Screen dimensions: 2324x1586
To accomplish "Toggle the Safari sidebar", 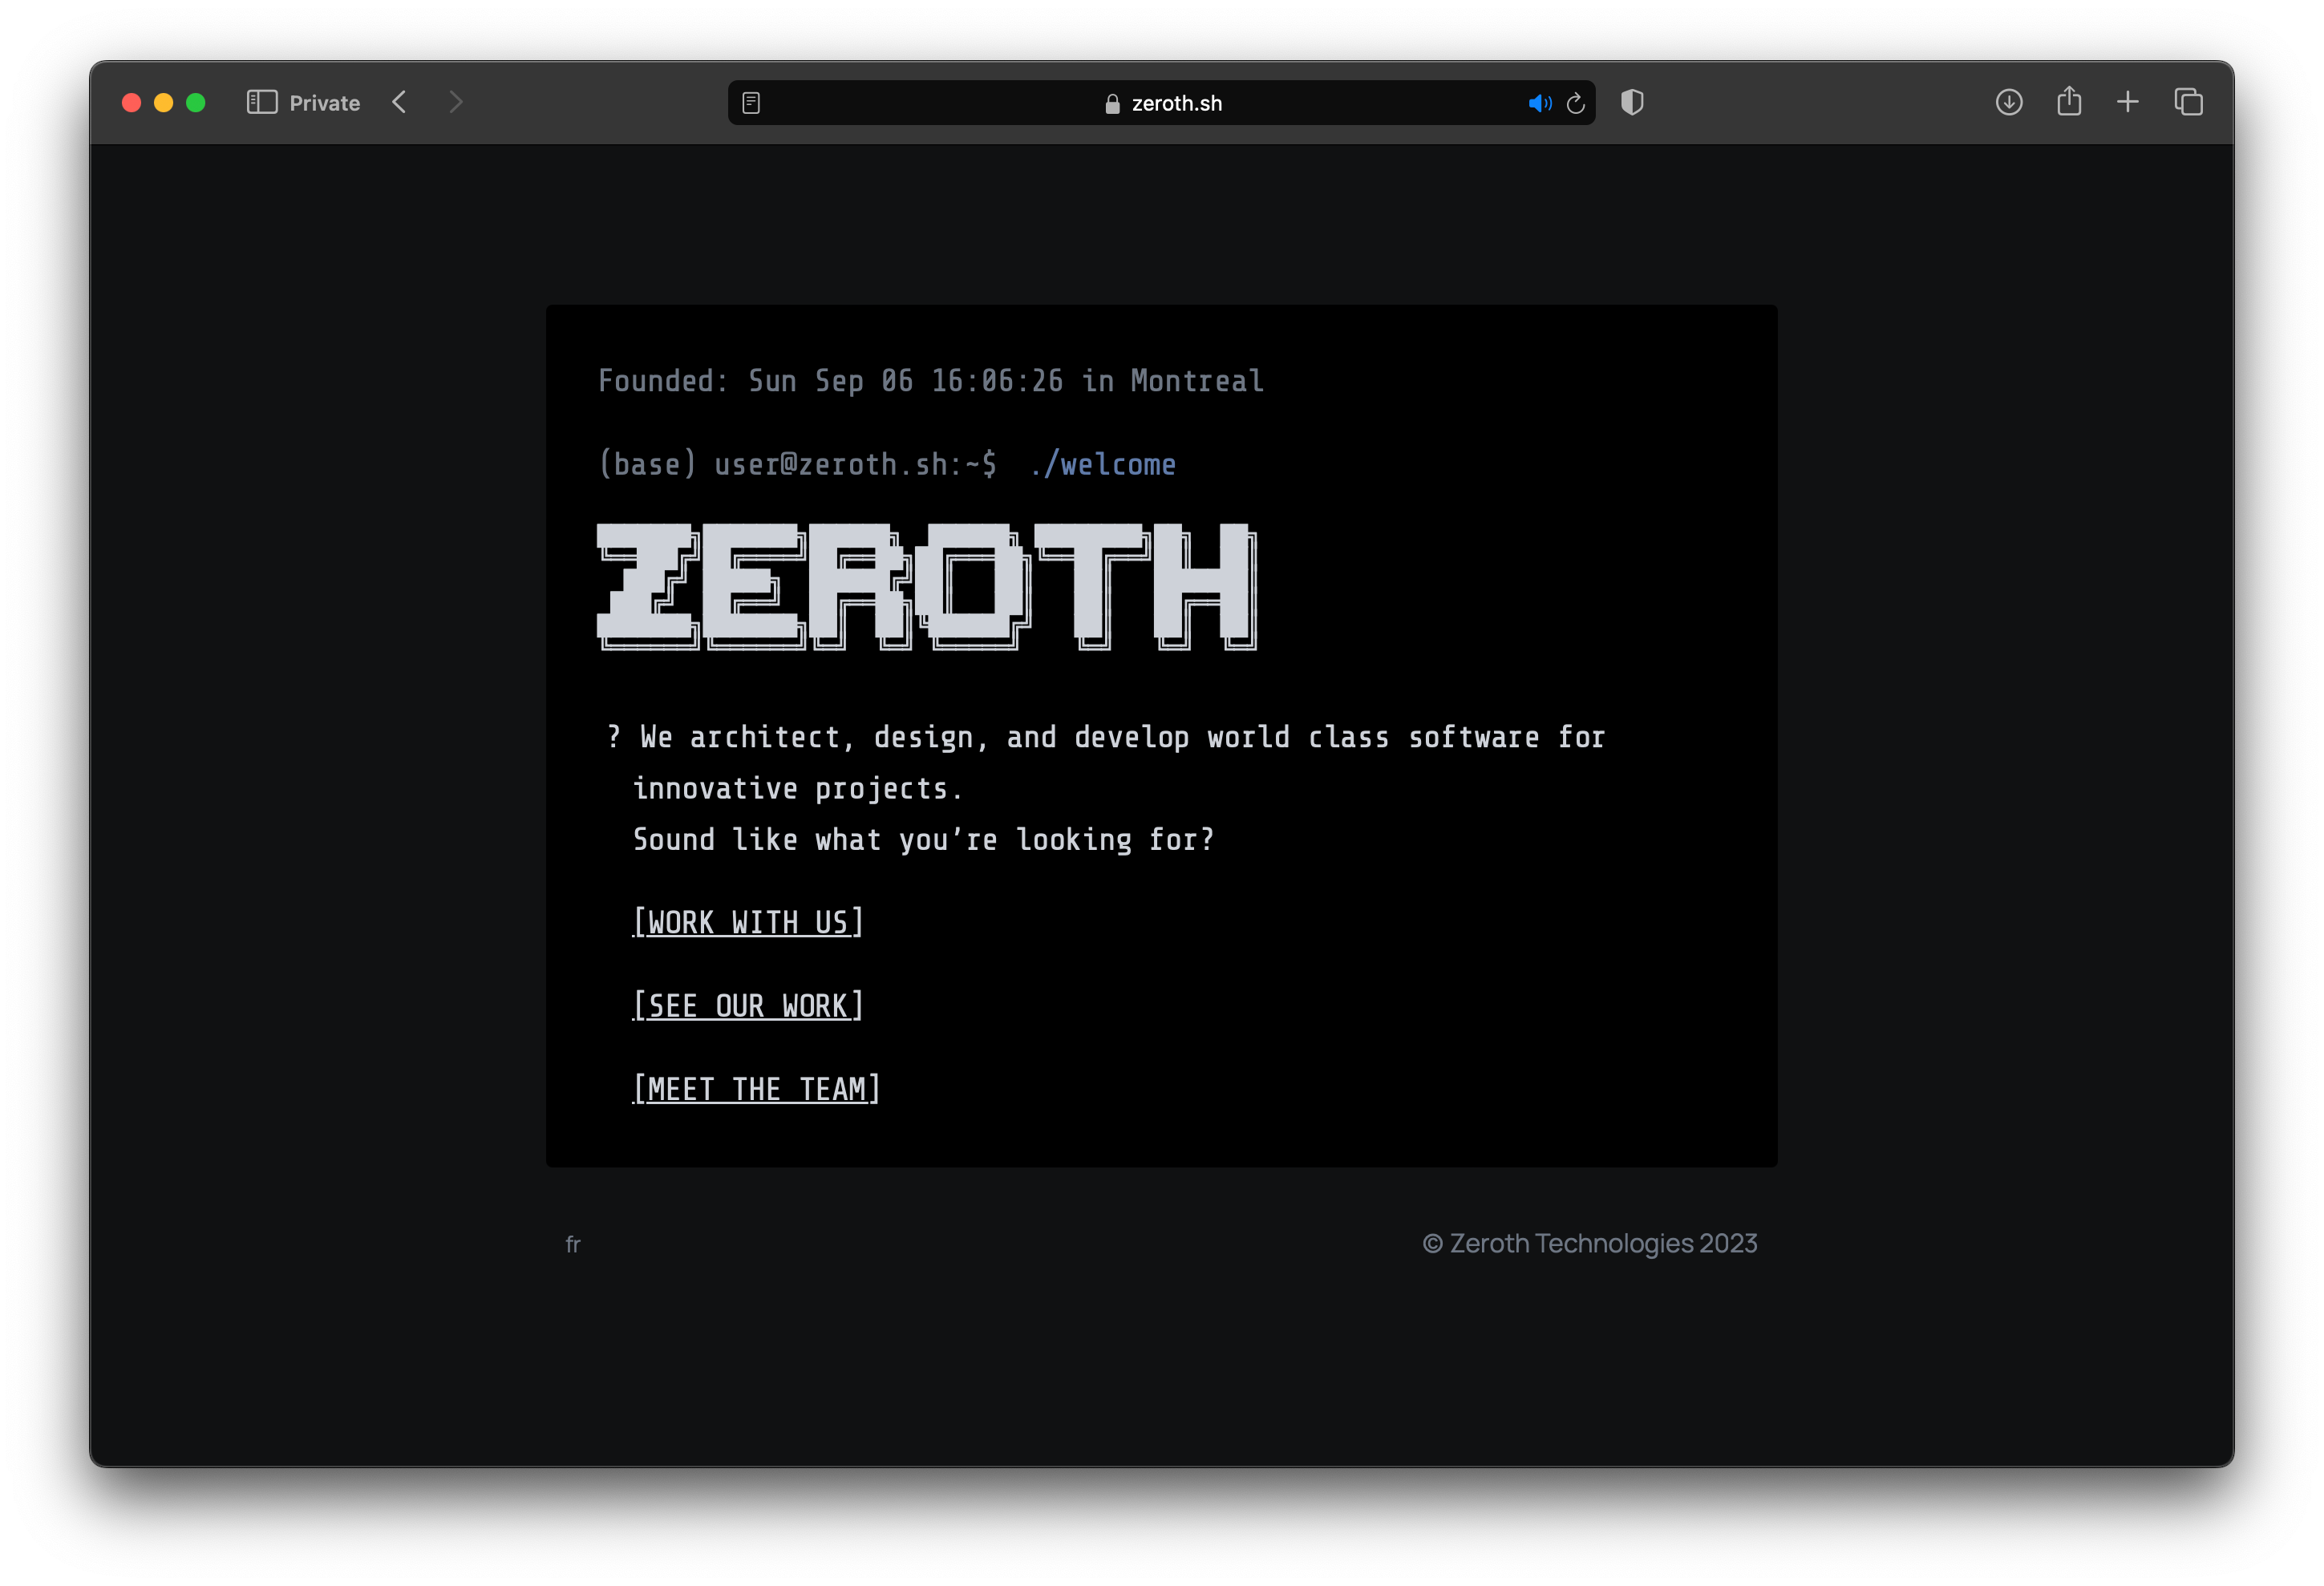I will click(262, 101).
